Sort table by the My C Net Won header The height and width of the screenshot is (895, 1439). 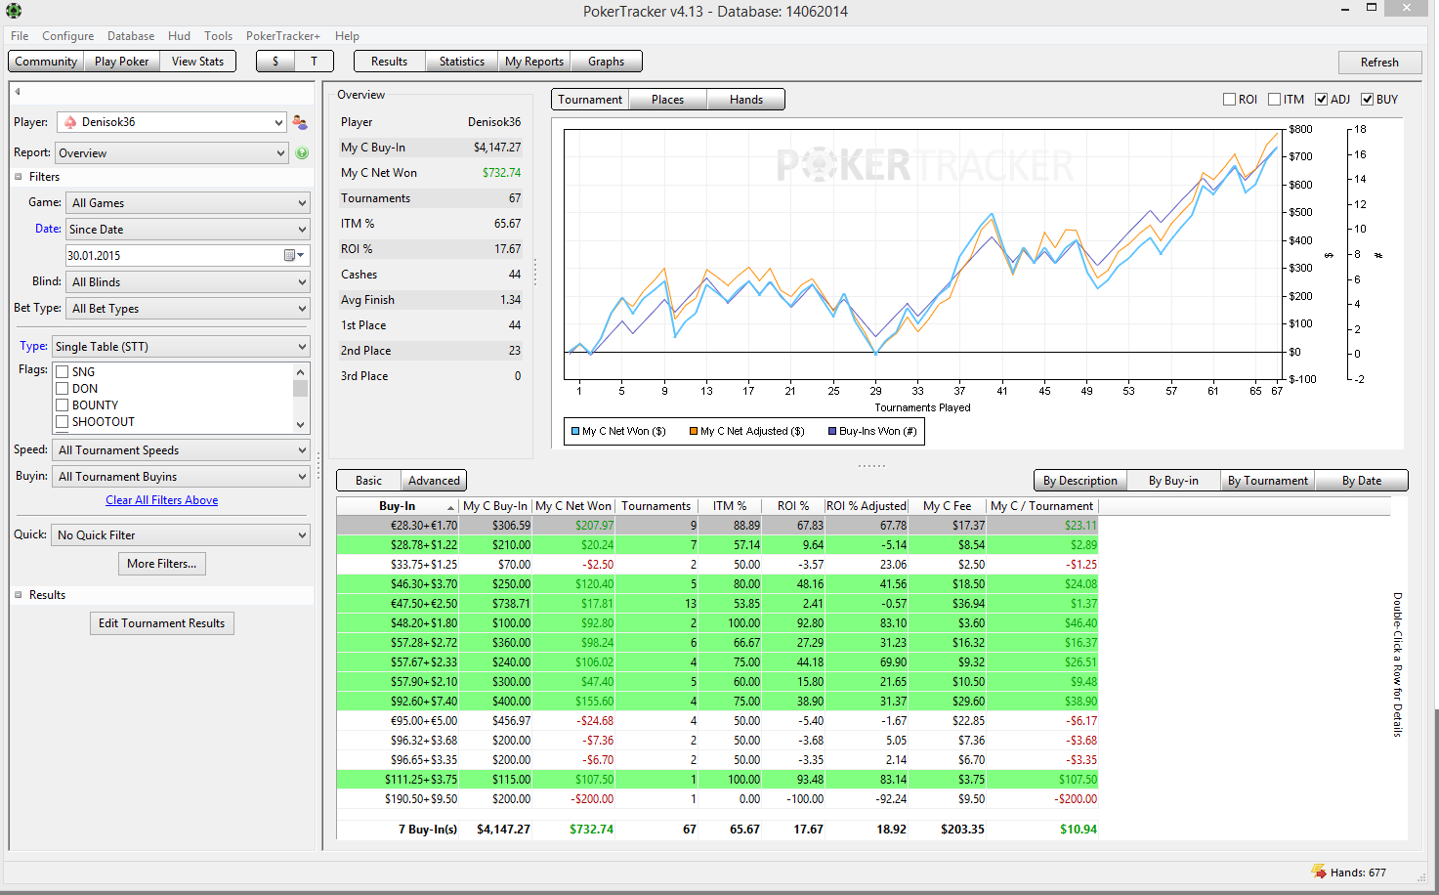pyautogui.click(x=573, y=506)
